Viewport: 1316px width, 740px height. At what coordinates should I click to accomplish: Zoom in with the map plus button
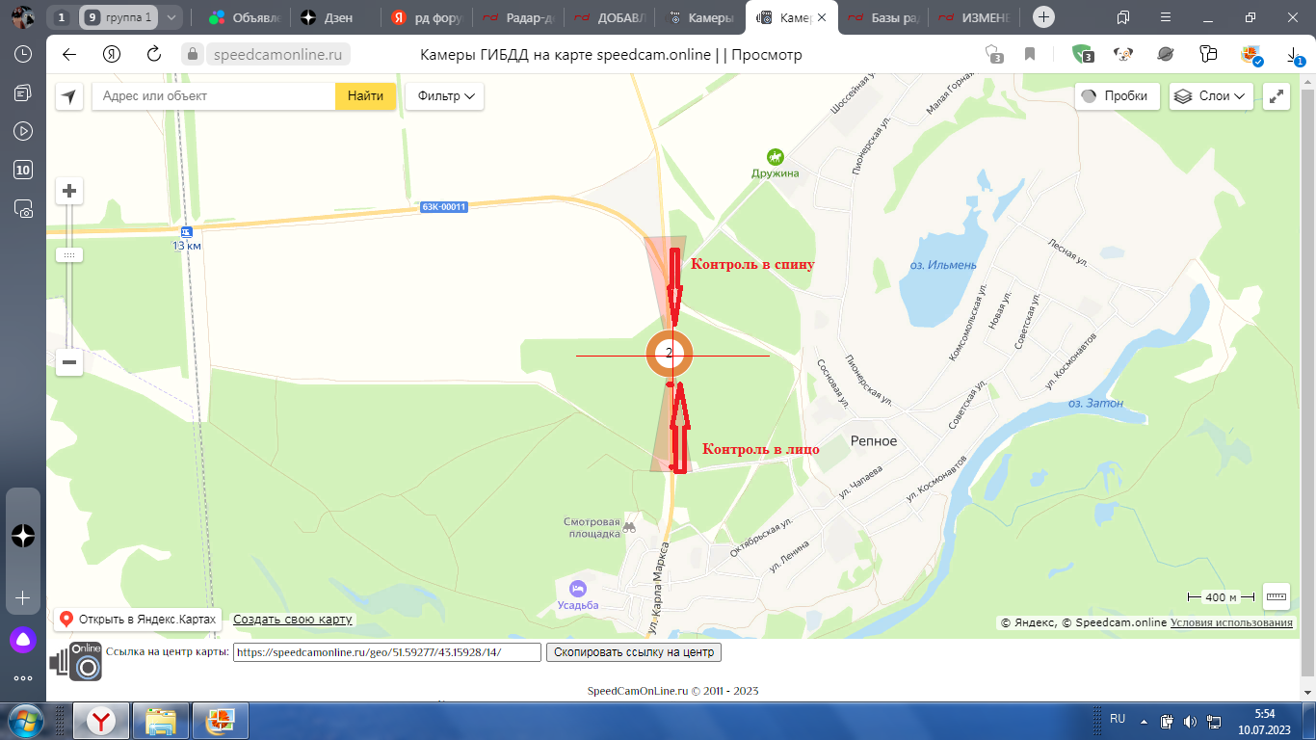(x=69, y=191)
